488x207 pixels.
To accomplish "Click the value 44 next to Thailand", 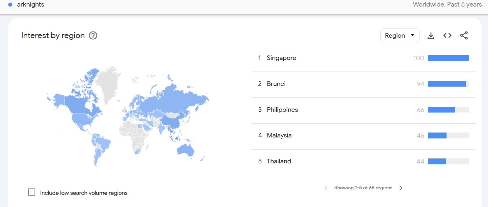I will (421, 161).
